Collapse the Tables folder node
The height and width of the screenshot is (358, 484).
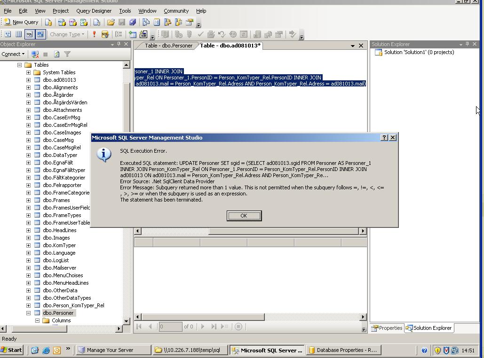click(19, 65)
